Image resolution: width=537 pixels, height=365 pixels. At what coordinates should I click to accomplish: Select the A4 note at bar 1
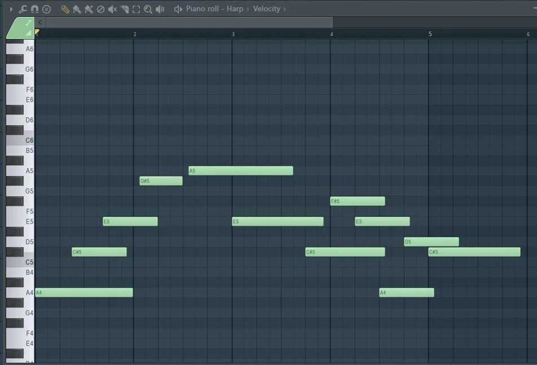(x=84, y=293)
